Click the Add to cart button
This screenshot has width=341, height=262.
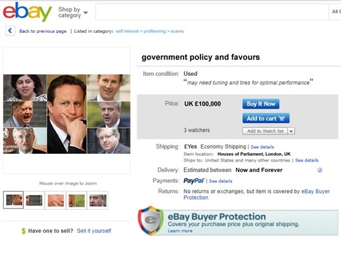[x=266, y=118]
